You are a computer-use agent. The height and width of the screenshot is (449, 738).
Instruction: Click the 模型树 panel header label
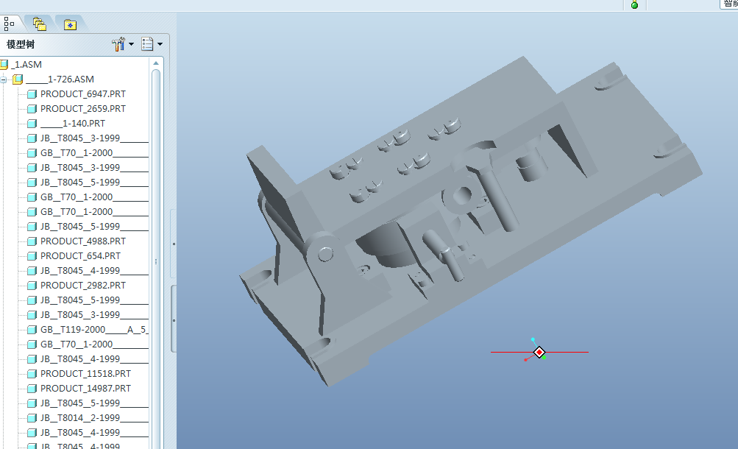[x=21, y=44]
